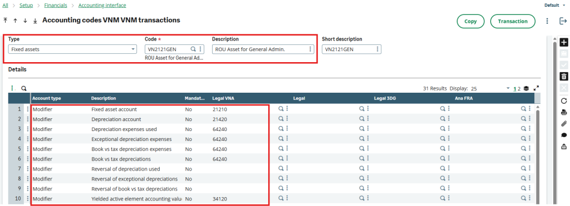Click the Legal VNA lookup icon on row 1
Screen dimensions: 570x206
pyautogui.click(x=281, y=108)
